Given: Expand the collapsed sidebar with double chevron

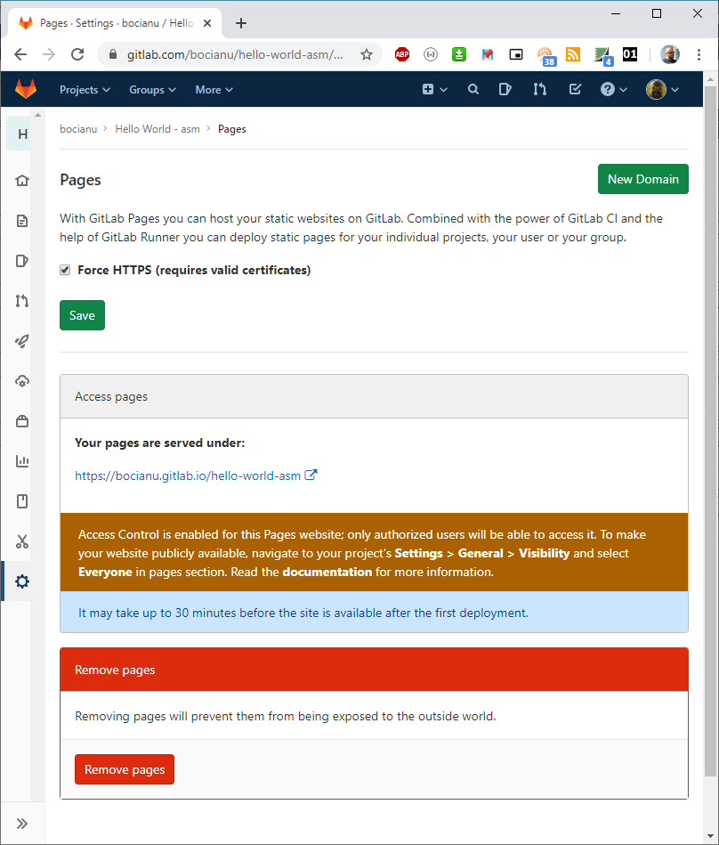Looking at the screenshot, I should pyautogui.click(x=22, y=824).
